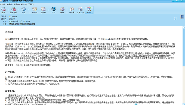185x105 pixels.
Task: Click the date 2012年12月28日 10:30:24
Action: point(19,21)
